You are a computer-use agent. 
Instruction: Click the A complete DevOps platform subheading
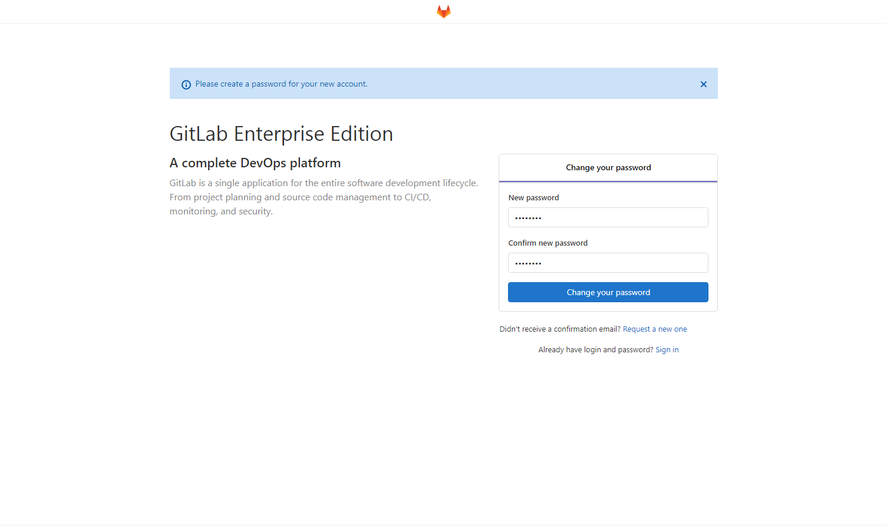coord(255,163)
